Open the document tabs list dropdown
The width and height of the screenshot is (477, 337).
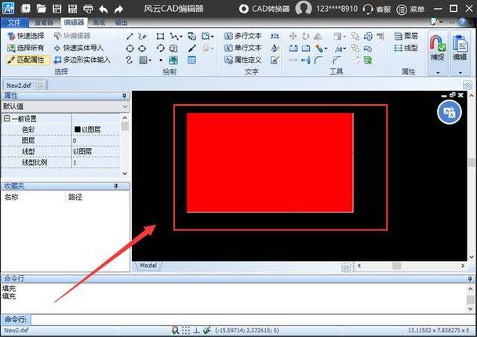coord(468,85)
